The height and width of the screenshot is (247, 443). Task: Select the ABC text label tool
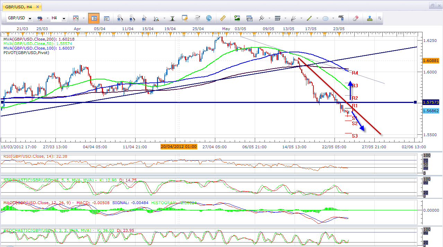click(341, 18)
